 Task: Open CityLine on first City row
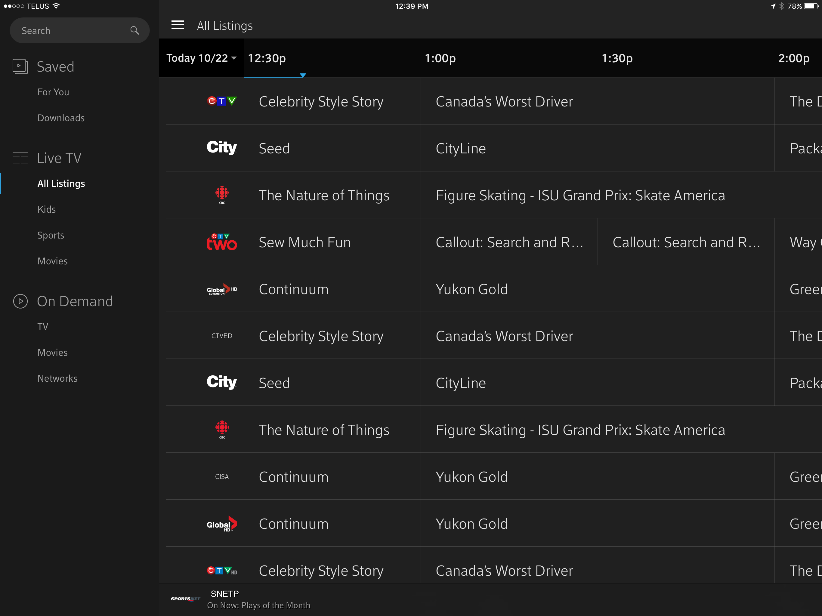pyautogui.click(x=598, y=148)
